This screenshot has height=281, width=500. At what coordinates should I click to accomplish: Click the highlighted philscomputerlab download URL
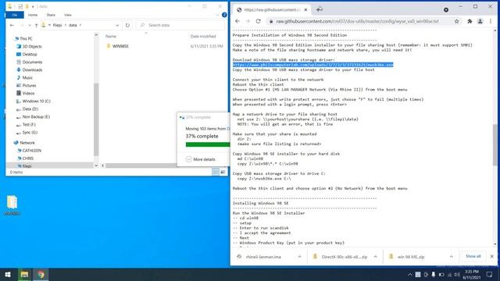click(x=312, y=65)
